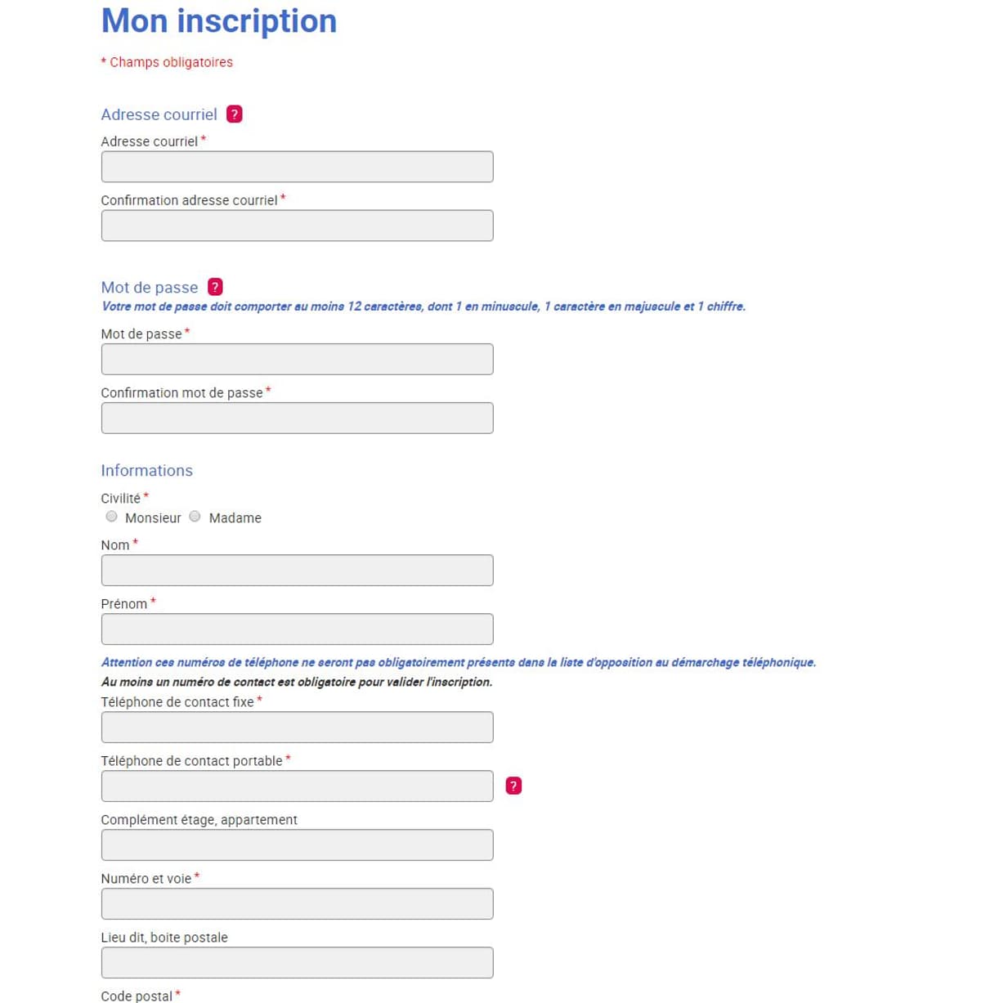Focus the Confirmation mot de passe field

(296, 418)
